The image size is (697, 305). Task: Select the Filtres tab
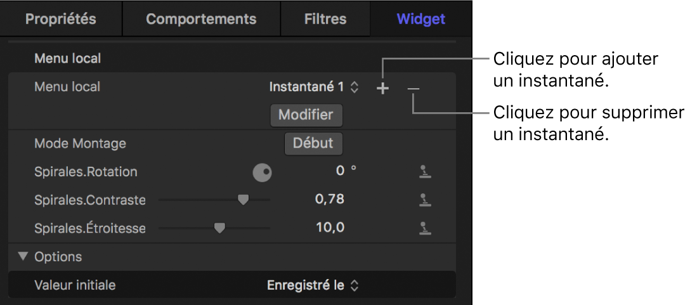pos(325,19)
